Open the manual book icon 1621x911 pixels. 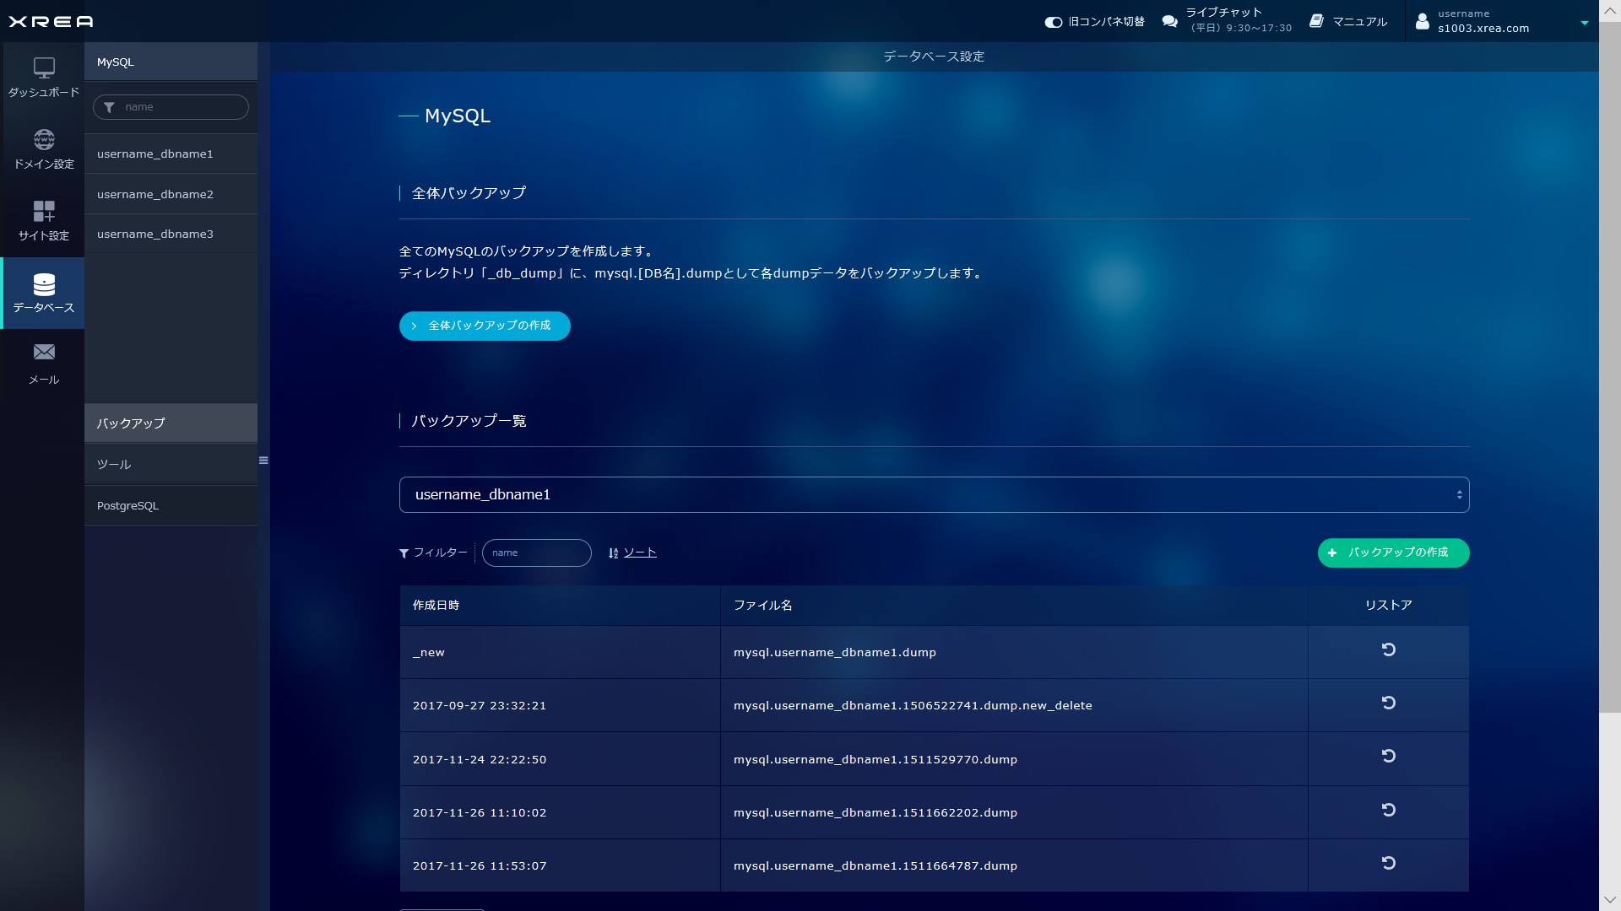click(x=1316, y=21)
